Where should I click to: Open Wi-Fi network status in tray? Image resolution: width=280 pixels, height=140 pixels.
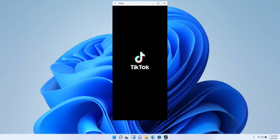tap(259, 137)
